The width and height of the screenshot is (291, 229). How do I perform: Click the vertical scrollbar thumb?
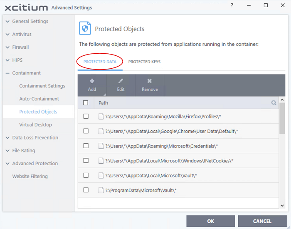282,118
